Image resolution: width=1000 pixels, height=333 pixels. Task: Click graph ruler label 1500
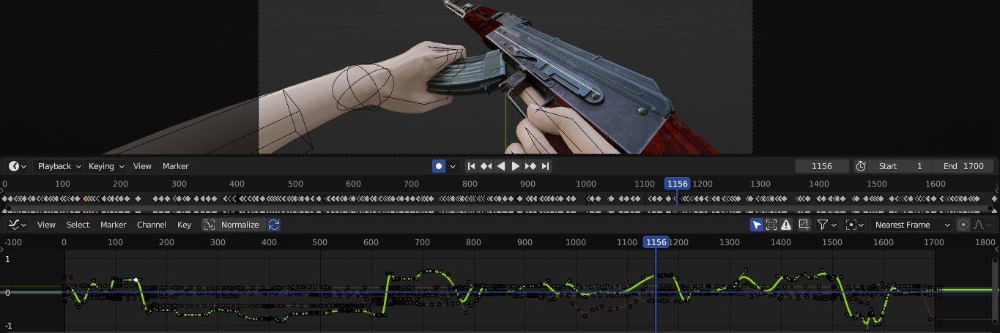click(x=832, y=242)
